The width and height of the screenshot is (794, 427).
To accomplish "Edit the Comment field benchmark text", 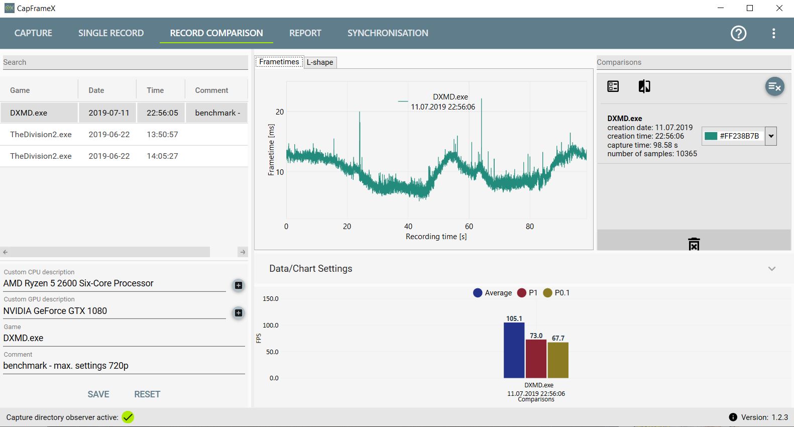I will pos(124,366).
